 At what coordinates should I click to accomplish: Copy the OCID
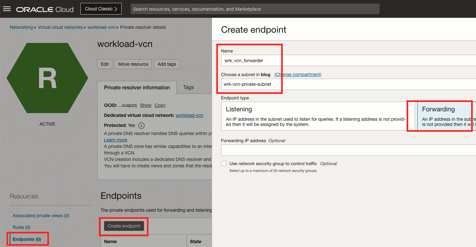160,105
